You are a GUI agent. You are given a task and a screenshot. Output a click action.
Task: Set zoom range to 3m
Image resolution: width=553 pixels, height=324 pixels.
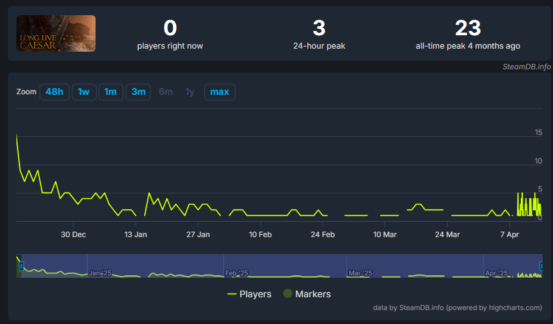[138, 92]
